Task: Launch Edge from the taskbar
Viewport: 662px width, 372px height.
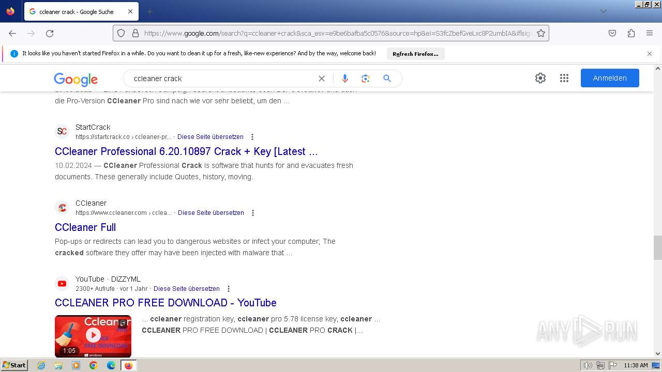Action: click(111, 365)
